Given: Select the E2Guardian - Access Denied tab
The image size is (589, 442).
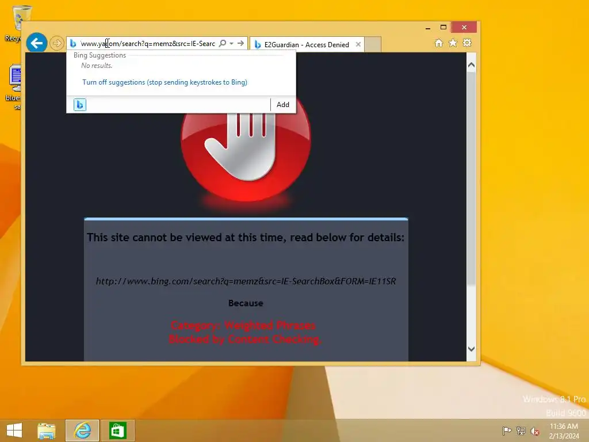Looking at the screenshot, I should [x=307, y=45].
